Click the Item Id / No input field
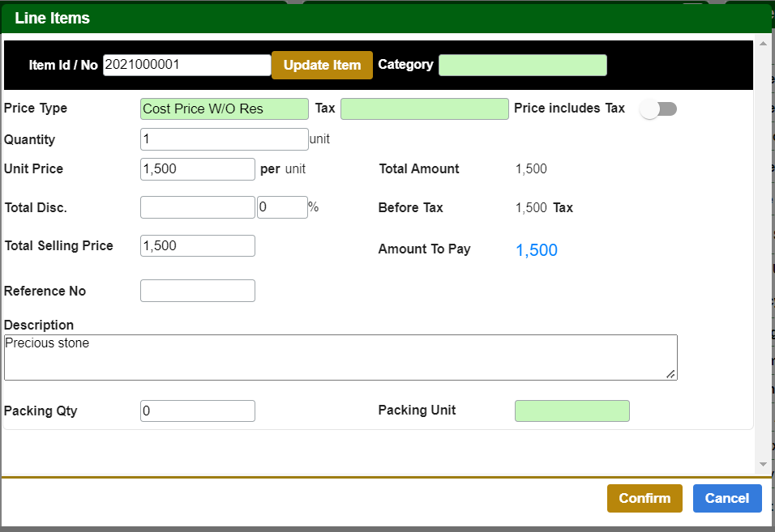775x532 pixels. [x=186, y=64]
